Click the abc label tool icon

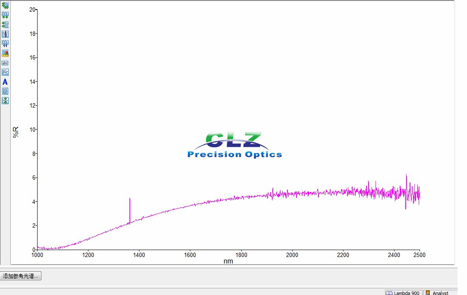click(5, 63)
